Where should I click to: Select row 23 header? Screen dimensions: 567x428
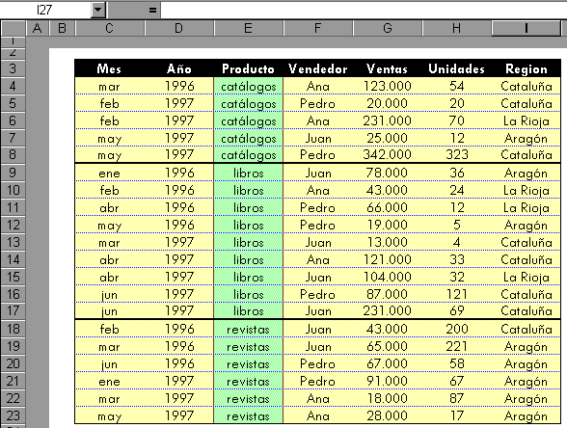tap(13, 415)
